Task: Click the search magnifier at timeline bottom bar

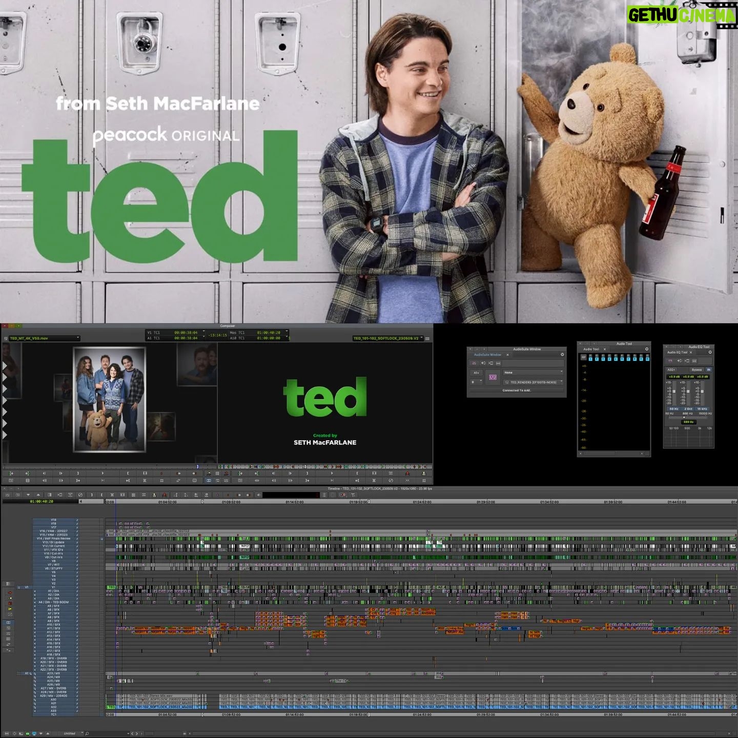Action: [87, 733]
